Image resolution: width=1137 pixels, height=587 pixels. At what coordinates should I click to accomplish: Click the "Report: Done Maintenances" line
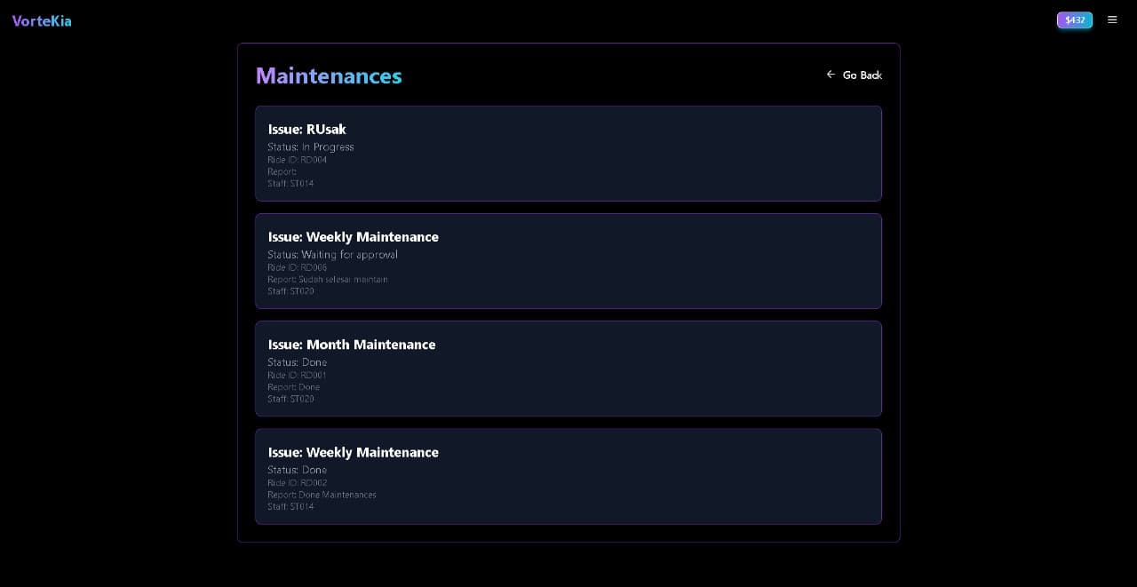(x=322, y=495)
